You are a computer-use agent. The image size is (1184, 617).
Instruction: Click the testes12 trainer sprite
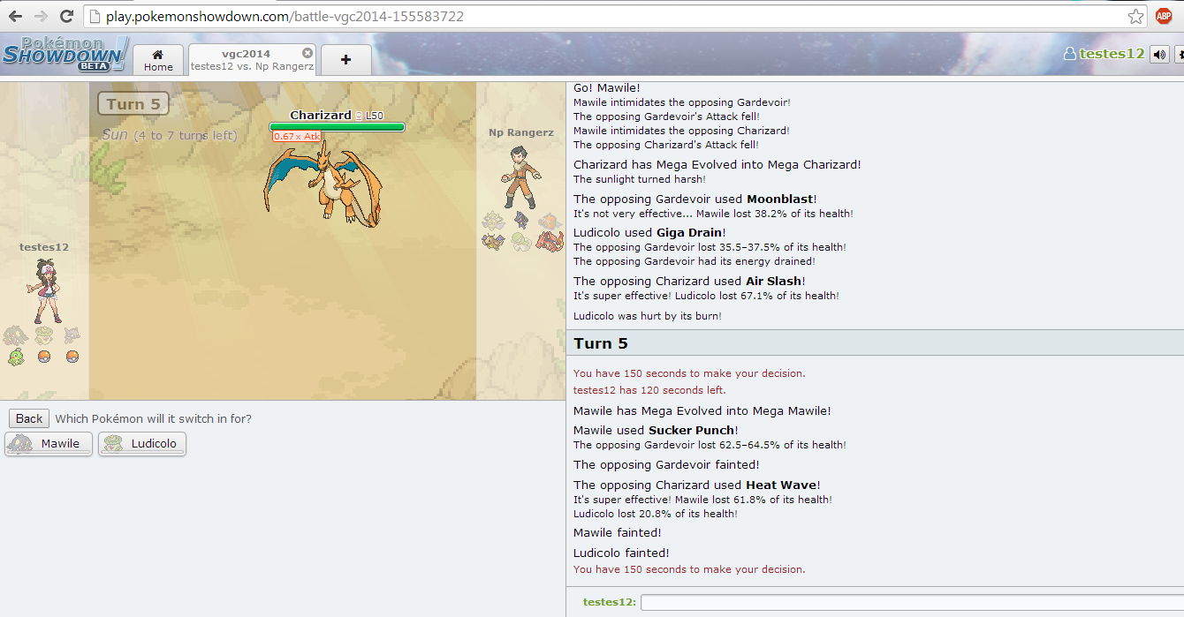click(44, 290)
